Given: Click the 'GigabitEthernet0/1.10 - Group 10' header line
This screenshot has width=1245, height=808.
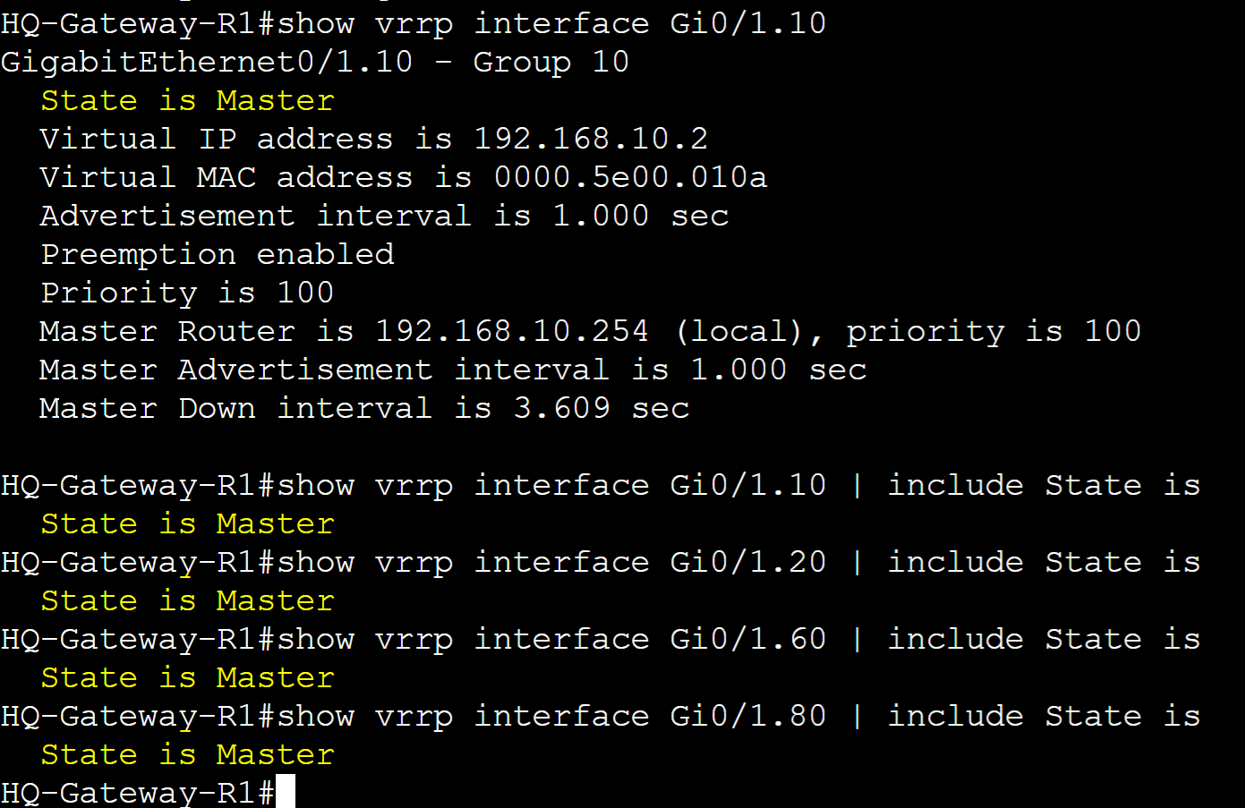Looking at the screenshot, I should click(315, 62).
